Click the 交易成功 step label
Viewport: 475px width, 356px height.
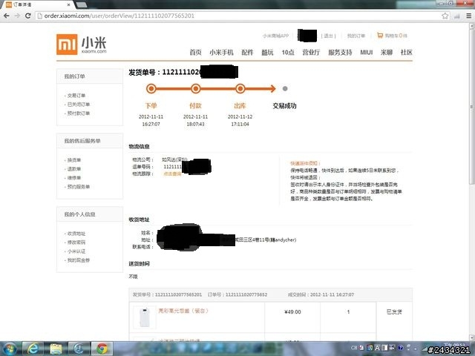(x=284, y=106)
